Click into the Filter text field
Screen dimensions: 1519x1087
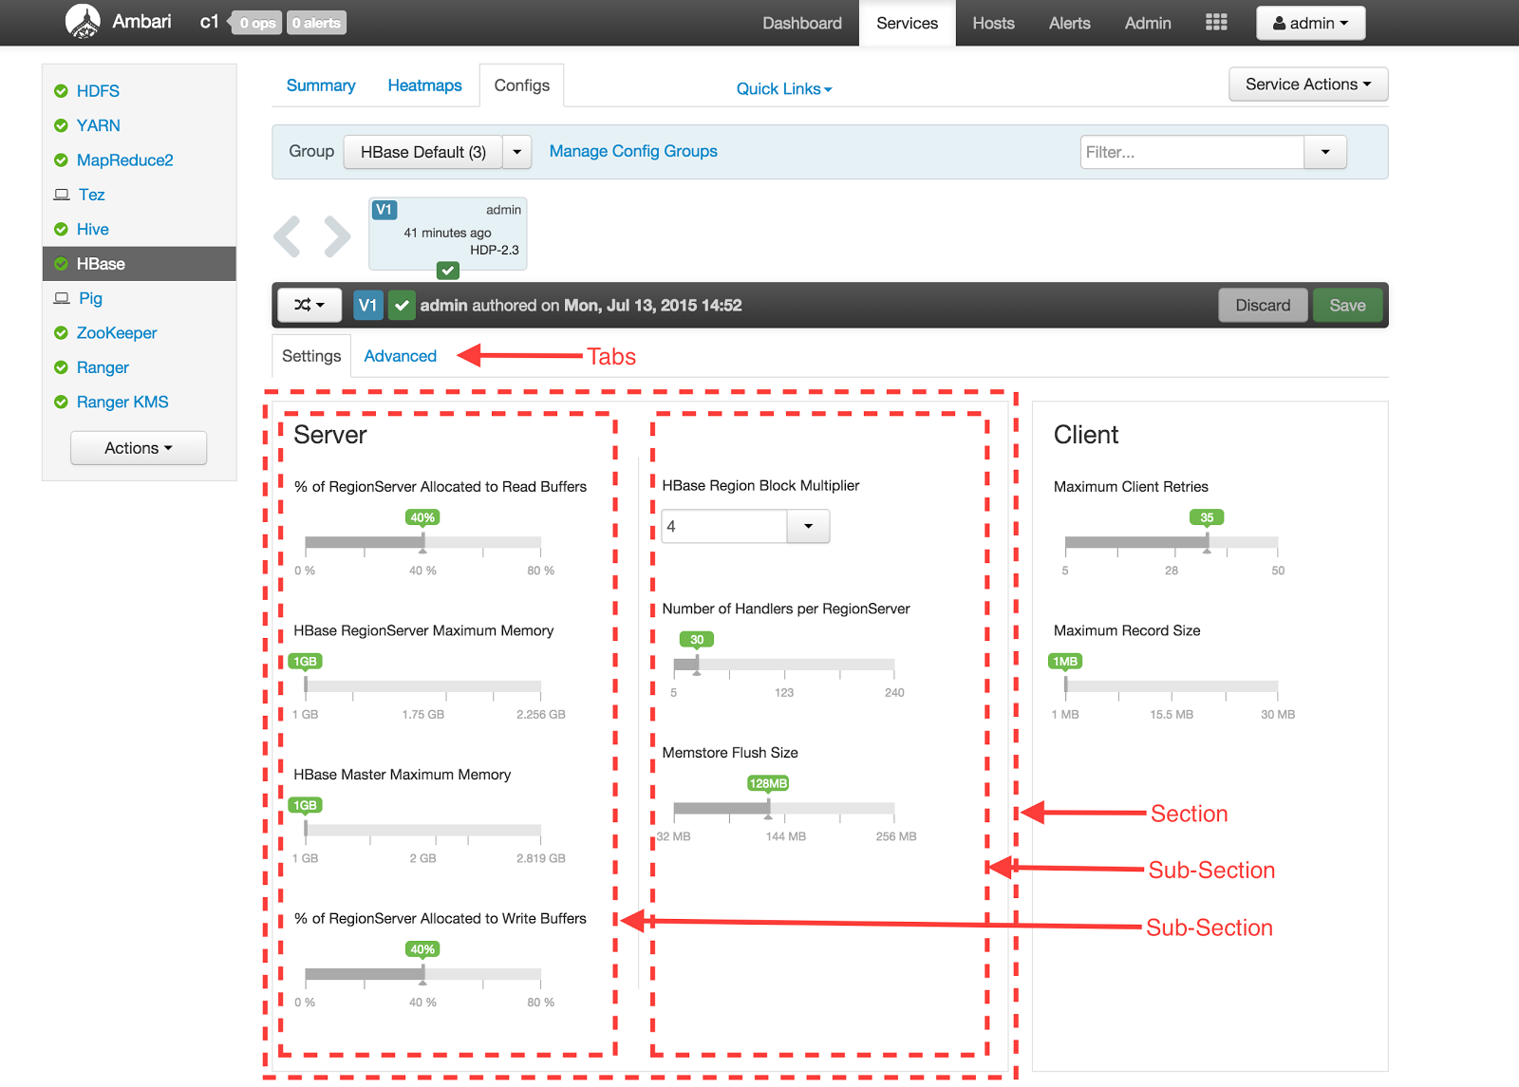tap(1191, 152)
